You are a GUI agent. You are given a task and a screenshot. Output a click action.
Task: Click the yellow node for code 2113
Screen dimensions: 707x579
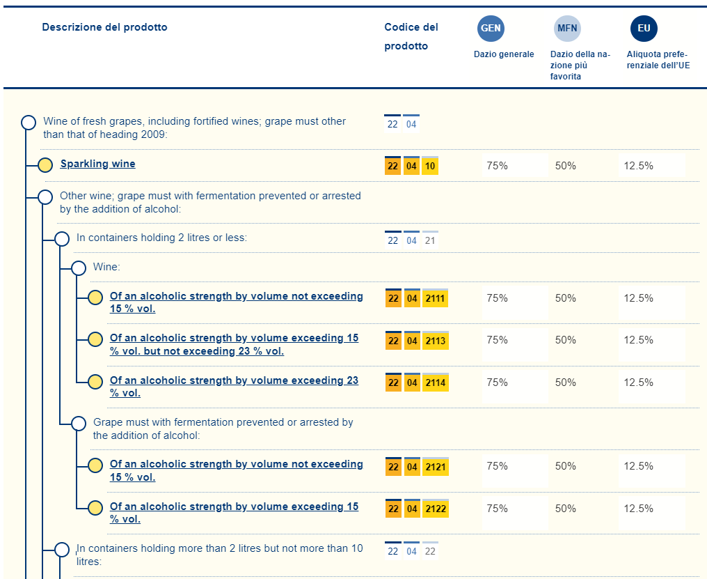[95, 340]
